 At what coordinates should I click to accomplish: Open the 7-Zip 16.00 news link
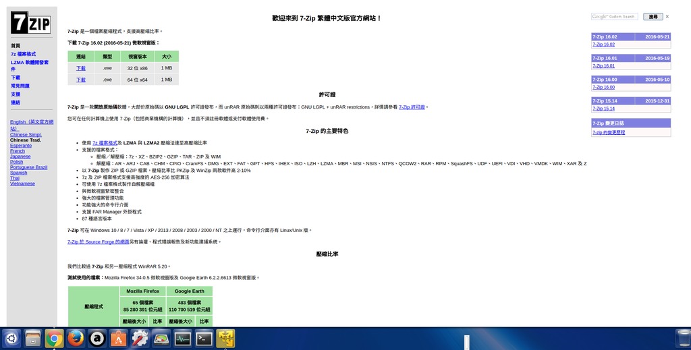coord(603,87)
